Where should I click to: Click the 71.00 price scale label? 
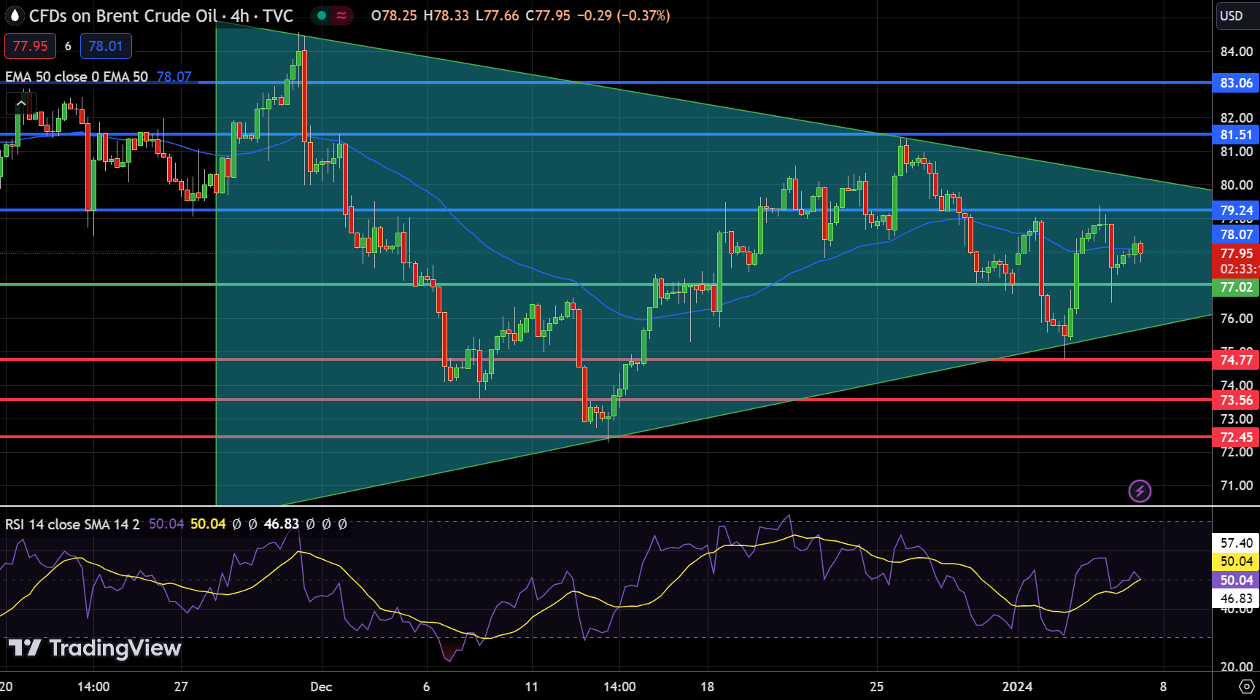pyautogui.click(x=1236, y=486)
